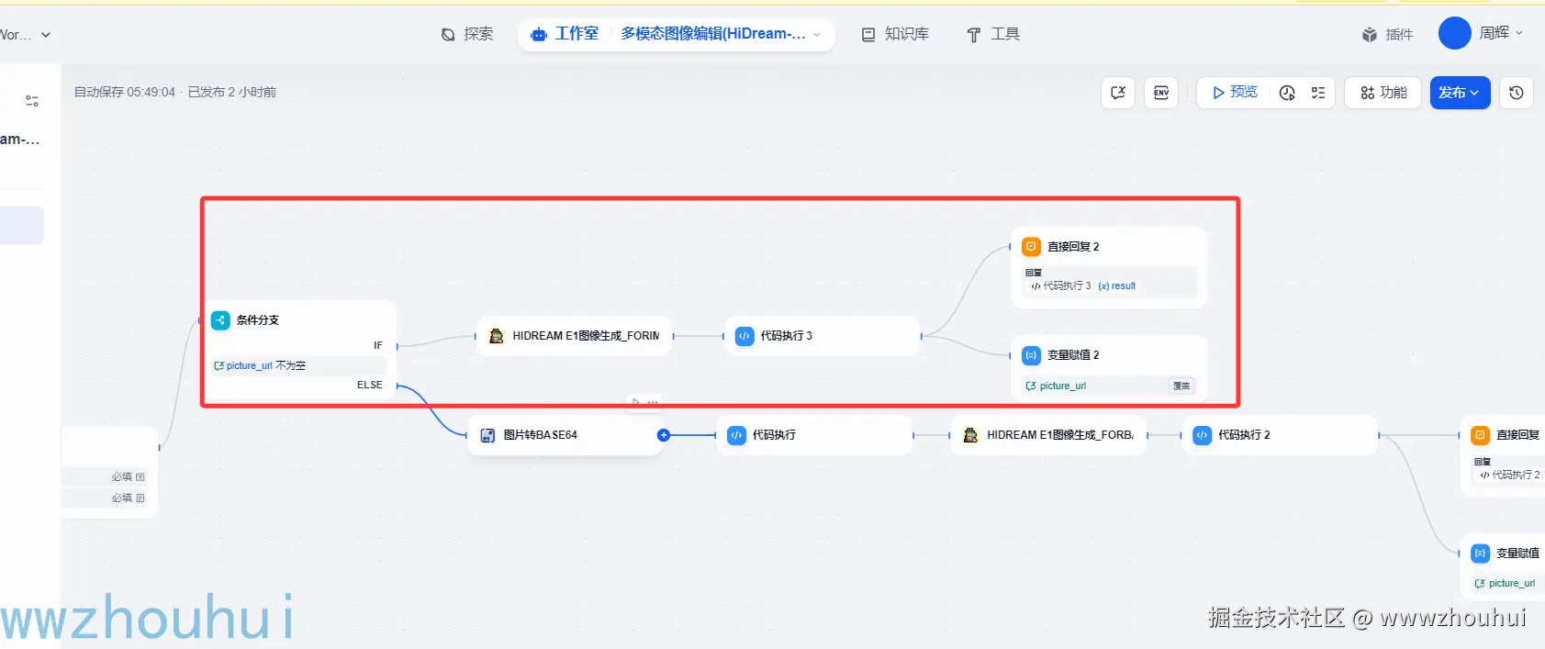Switch to the 探索 tab
The width and height of the screenshot is (1545, 649).
467,34
